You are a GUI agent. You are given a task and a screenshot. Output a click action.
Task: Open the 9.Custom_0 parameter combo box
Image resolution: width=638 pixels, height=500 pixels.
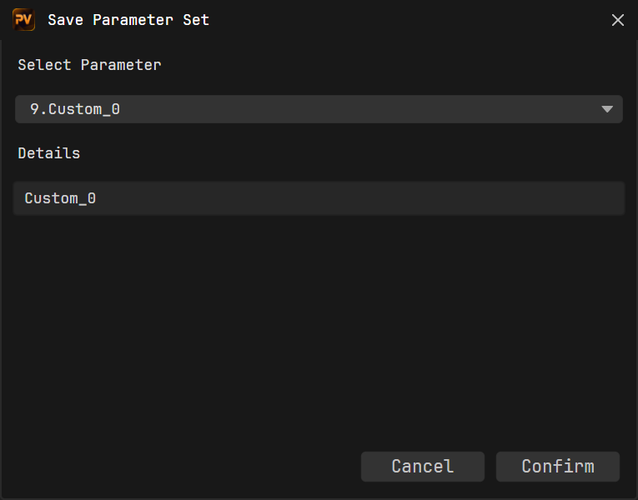pyautogui.click(x=319, y=109)
